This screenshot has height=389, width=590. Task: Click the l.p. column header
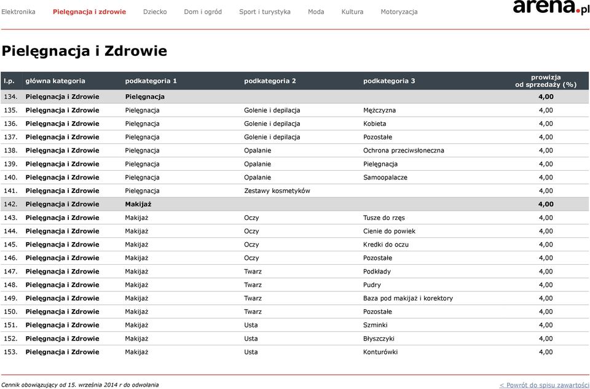(x=9, y=81)
